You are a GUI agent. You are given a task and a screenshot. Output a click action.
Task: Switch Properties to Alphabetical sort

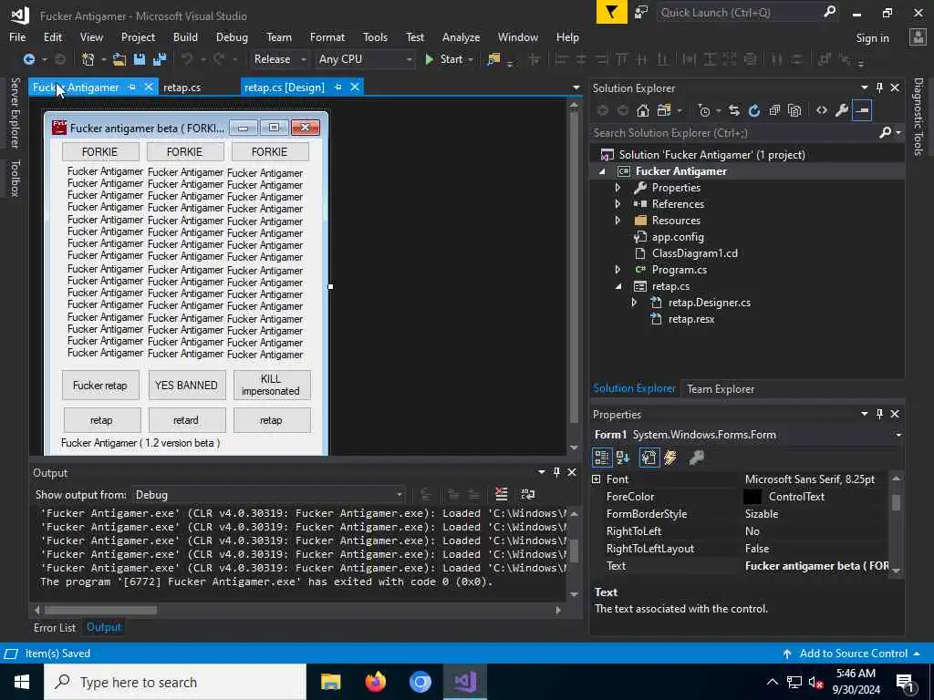pyautogui.click(x=623, y=458)
